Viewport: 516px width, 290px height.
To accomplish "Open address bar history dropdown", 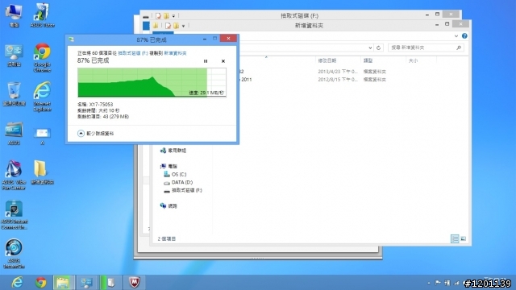I will [x=370, y=48].
